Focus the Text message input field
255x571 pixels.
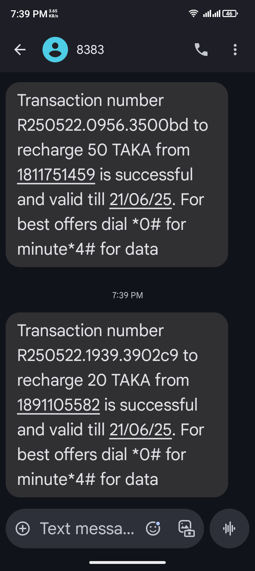tap(87, 528)
